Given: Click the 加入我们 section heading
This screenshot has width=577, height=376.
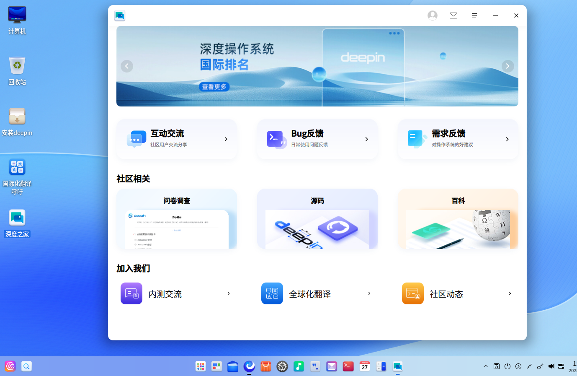Looking at the screenshot, I should point(133,269).
